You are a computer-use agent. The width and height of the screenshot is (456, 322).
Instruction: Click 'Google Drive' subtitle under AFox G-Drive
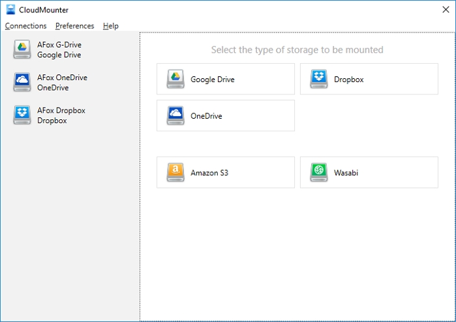click(59, 55)
